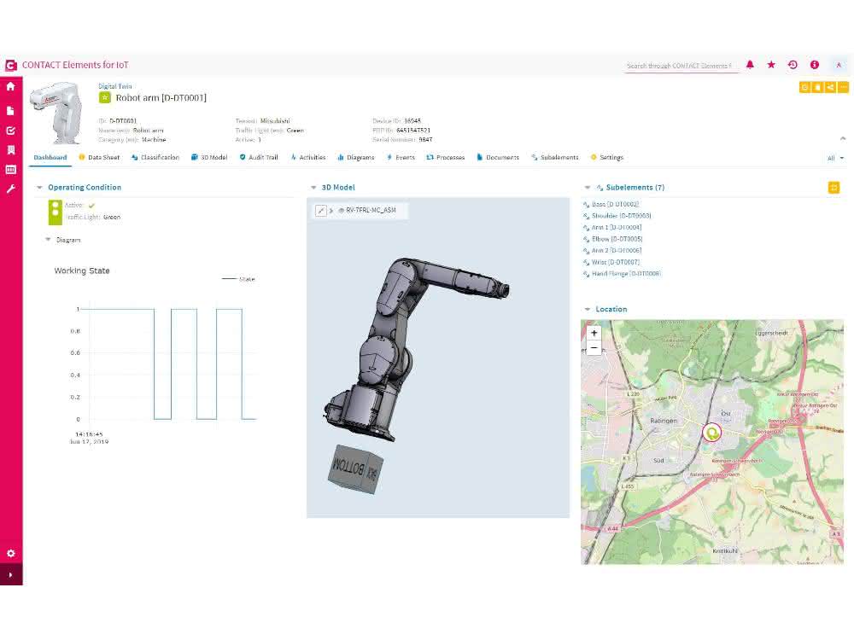The height and width of the screenshot is (640, 854).
Task: Open the Settings tab
Action: (606, 157)
